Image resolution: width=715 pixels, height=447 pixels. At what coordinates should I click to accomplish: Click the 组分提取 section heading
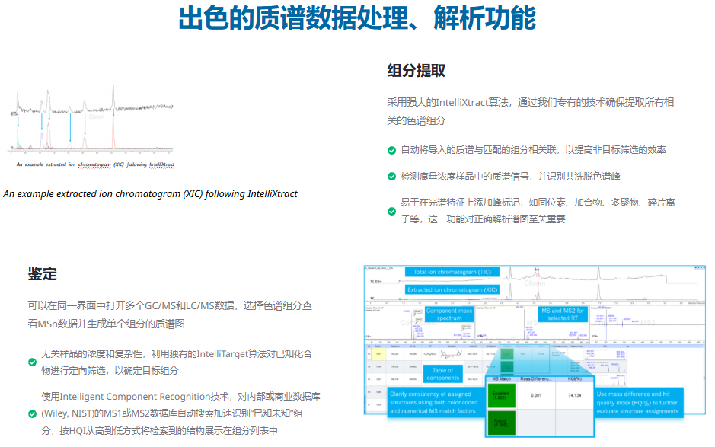coord(416,71)
